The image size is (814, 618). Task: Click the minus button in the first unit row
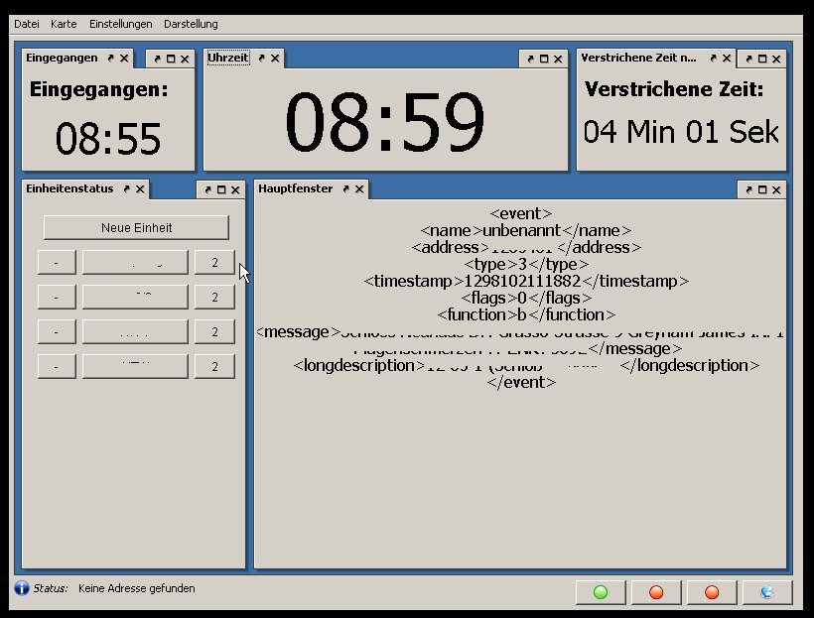tap(57, 263)
